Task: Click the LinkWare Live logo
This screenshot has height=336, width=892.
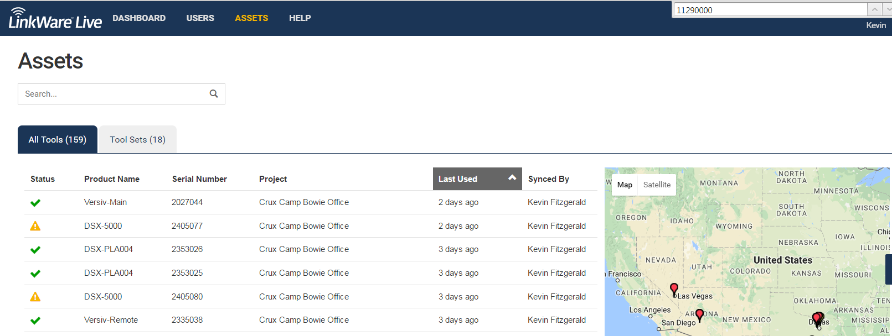Action: point(55,18)
